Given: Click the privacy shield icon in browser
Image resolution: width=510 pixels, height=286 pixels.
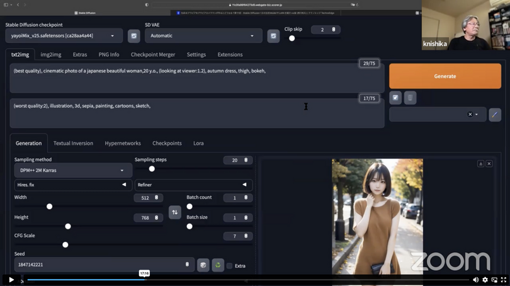Looking at the screenshot, I should point(147,5).
